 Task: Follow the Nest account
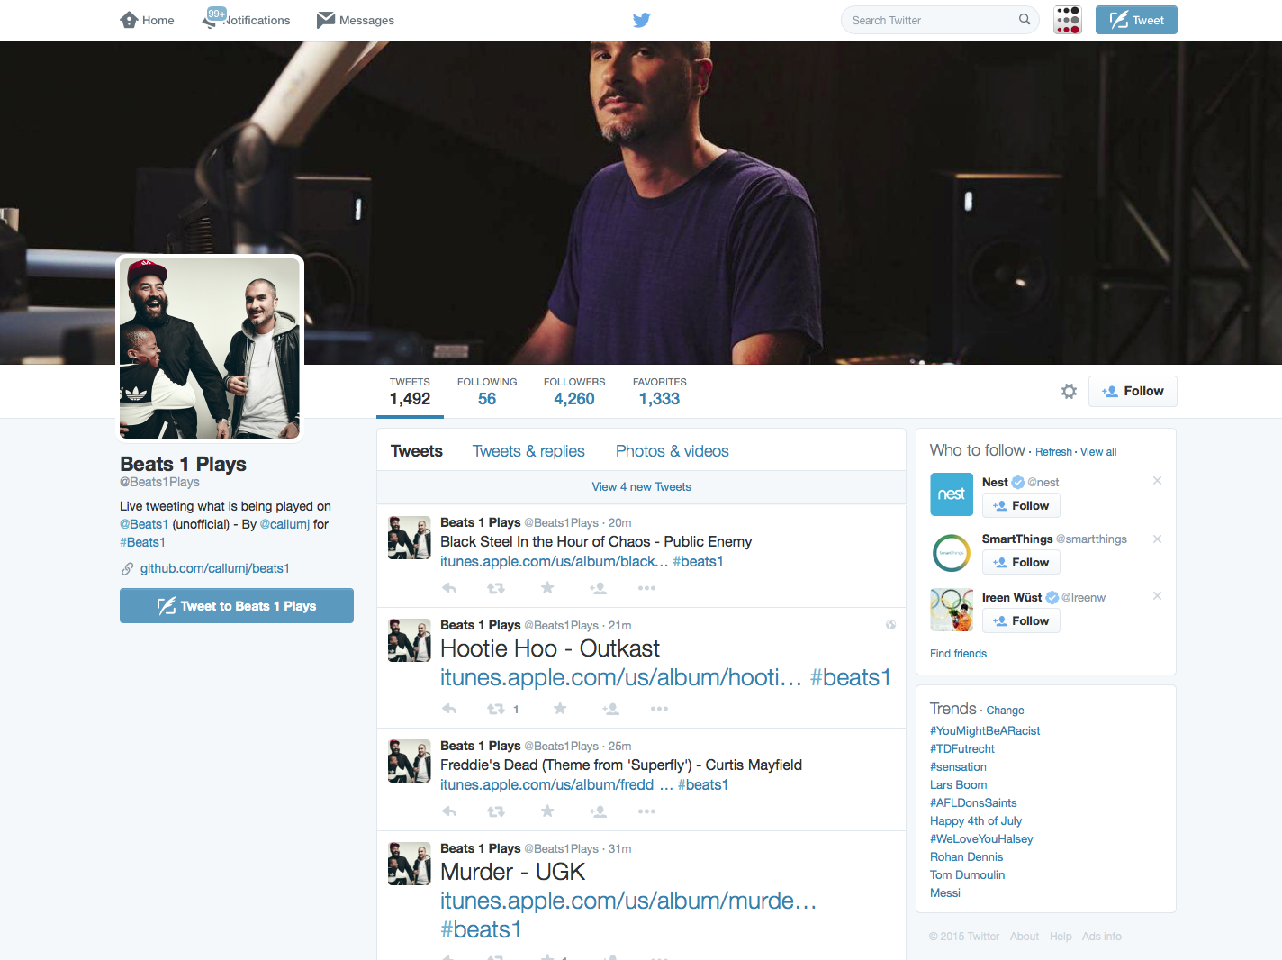1021,505
